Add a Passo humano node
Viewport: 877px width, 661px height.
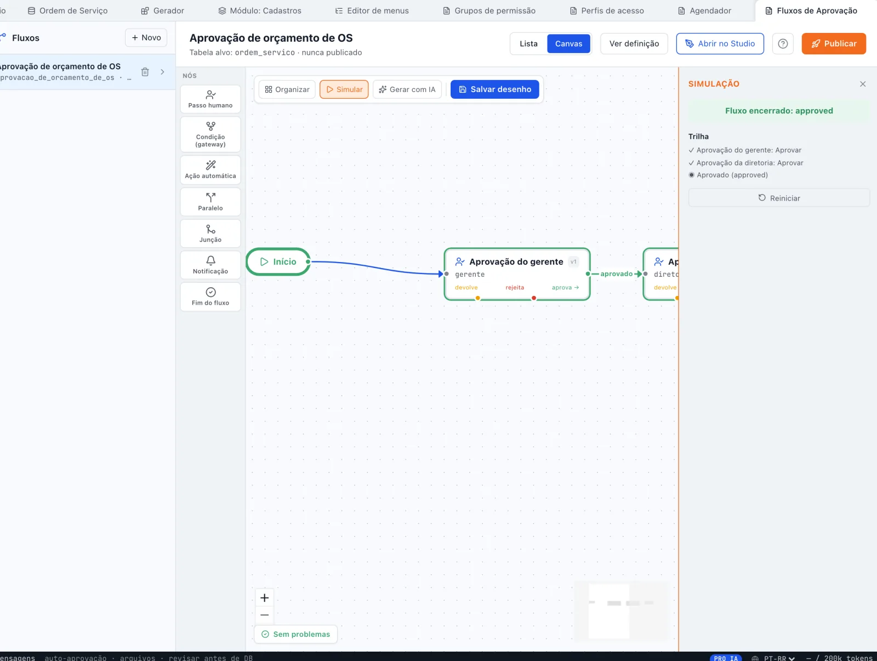(x=210, y=99)
